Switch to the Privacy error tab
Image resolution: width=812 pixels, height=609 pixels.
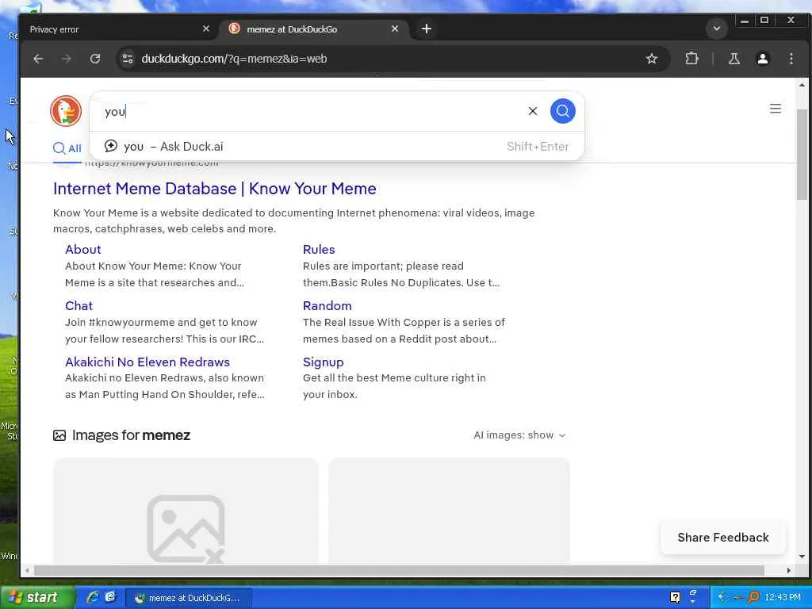[x=119, y=29]
